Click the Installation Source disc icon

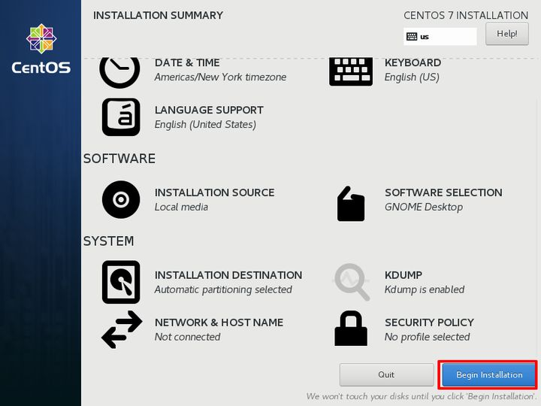click(x=121, y=199)
